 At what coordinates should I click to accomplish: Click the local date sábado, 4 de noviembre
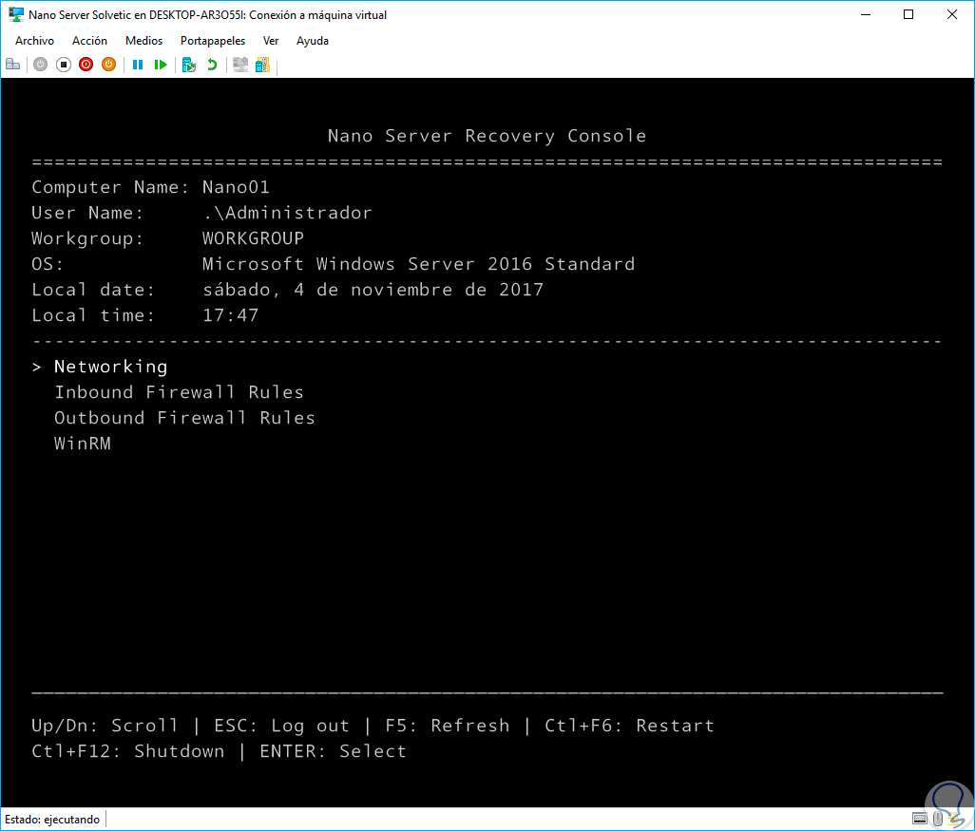(373, 290)
